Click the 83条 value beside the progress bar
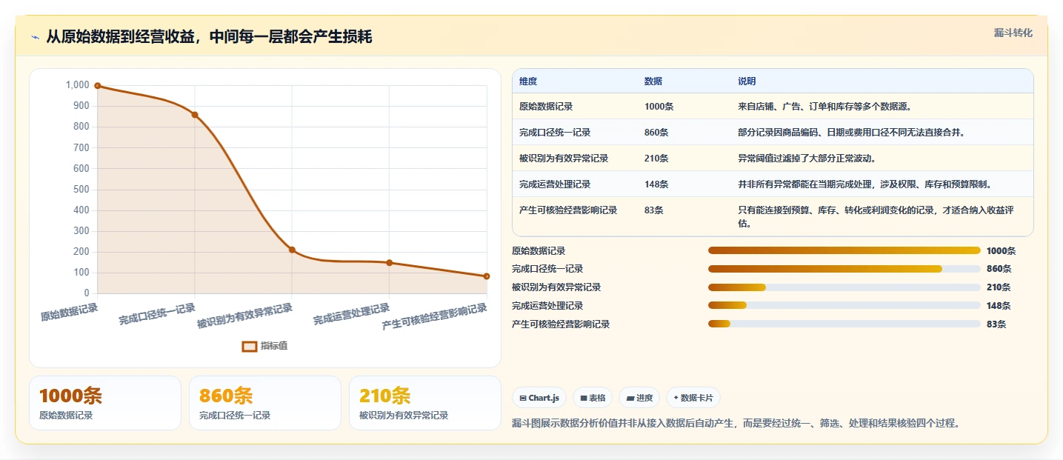Viewport: 1063px width, 460px height. (996, 324)
